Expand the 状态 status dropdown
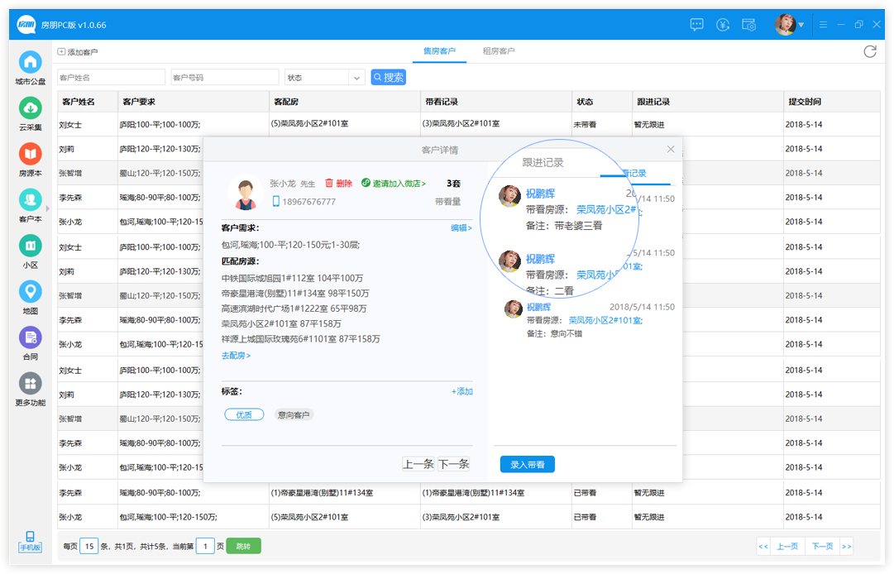This screenshot has width=894, height=574. tap(357, 78)
